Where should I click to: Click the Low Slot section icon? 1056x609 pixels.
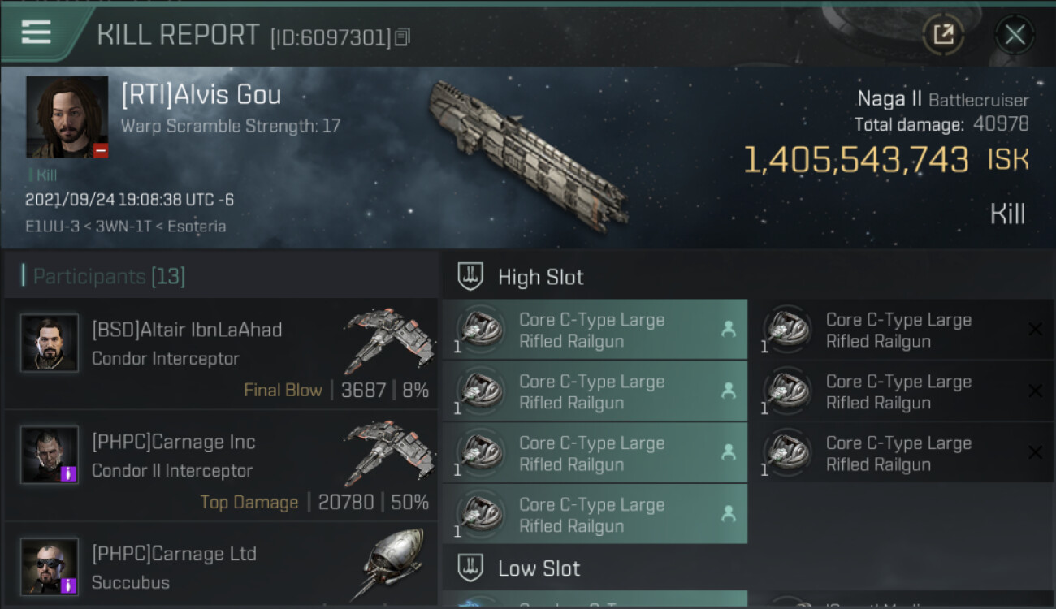470,568
